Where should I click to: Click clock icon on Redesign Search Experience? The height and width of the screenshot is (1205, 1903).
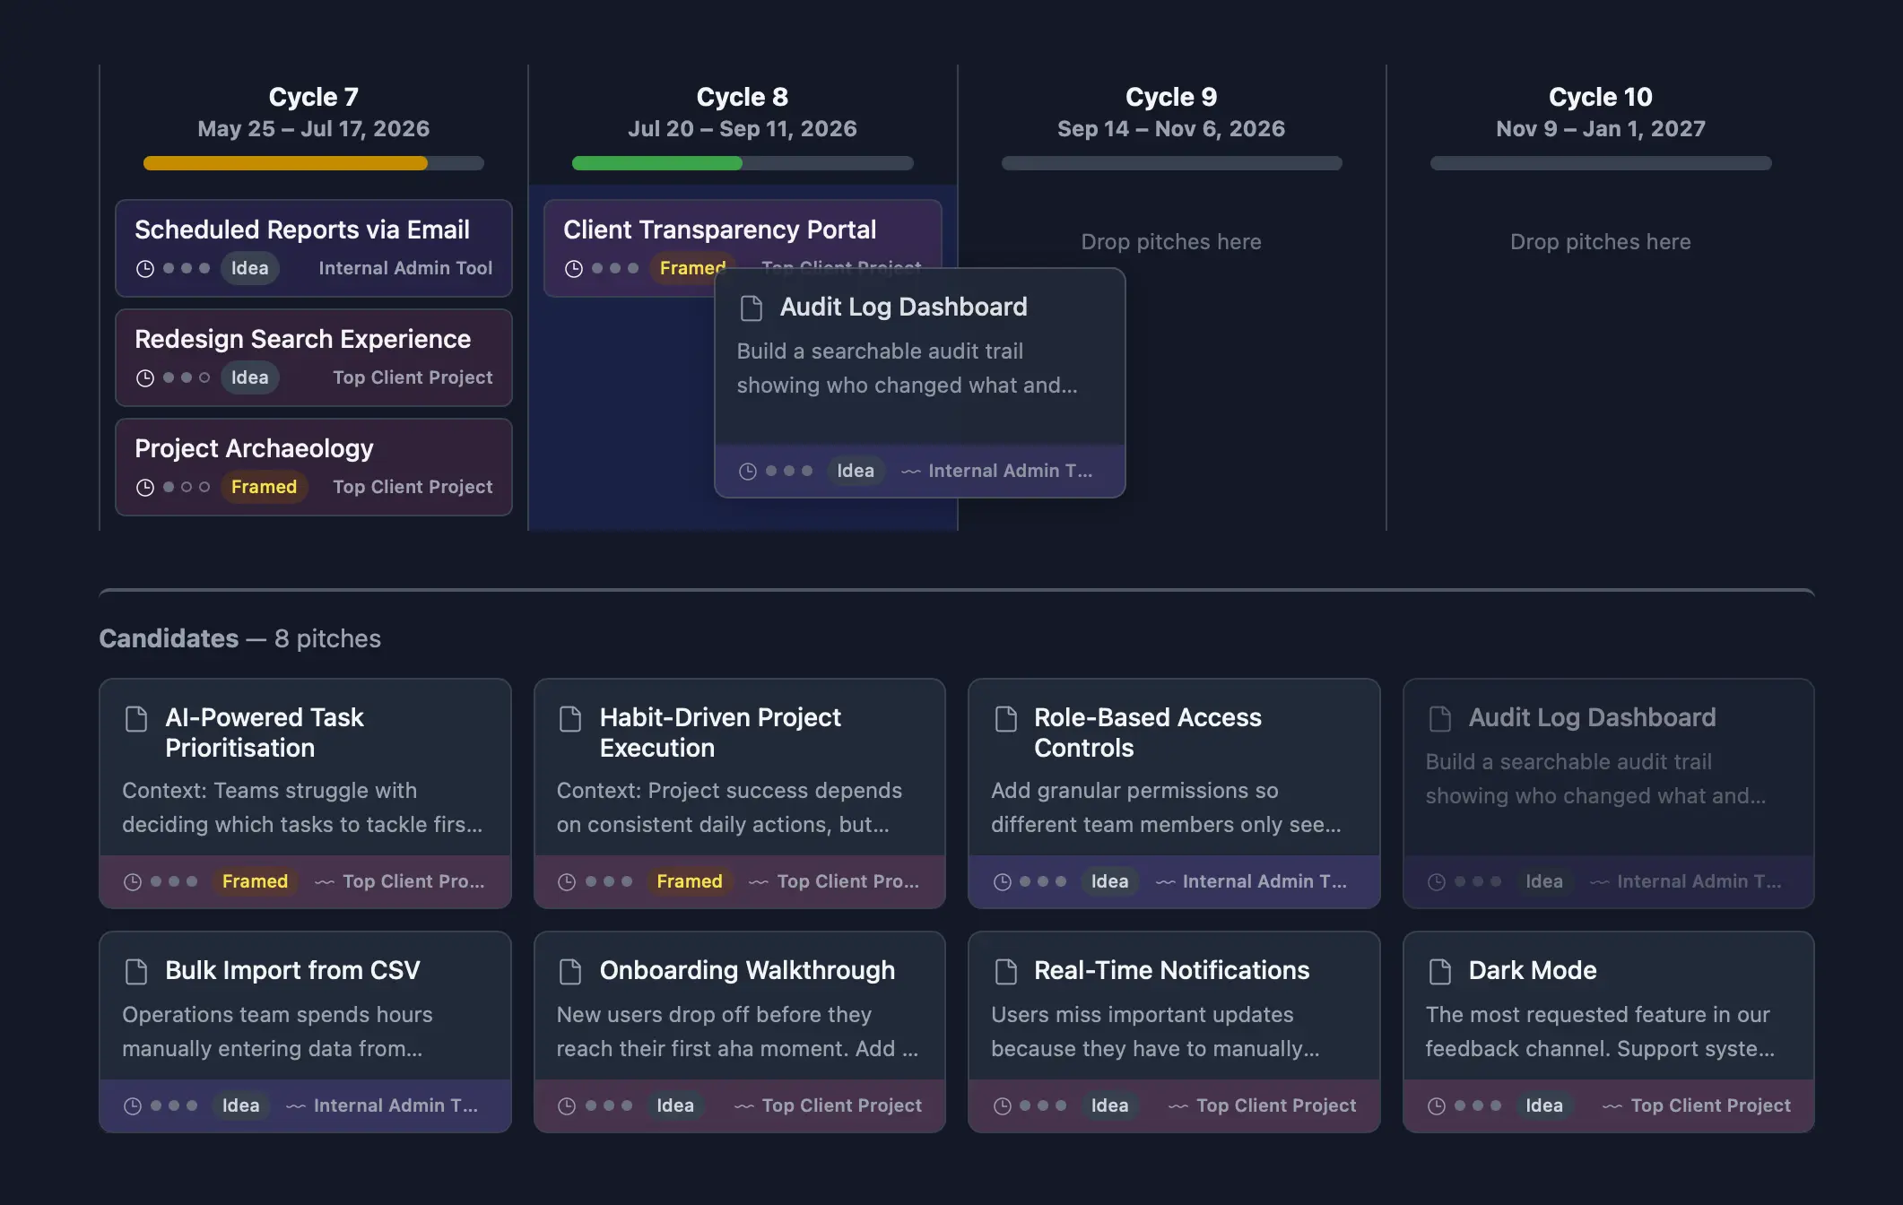144,378
